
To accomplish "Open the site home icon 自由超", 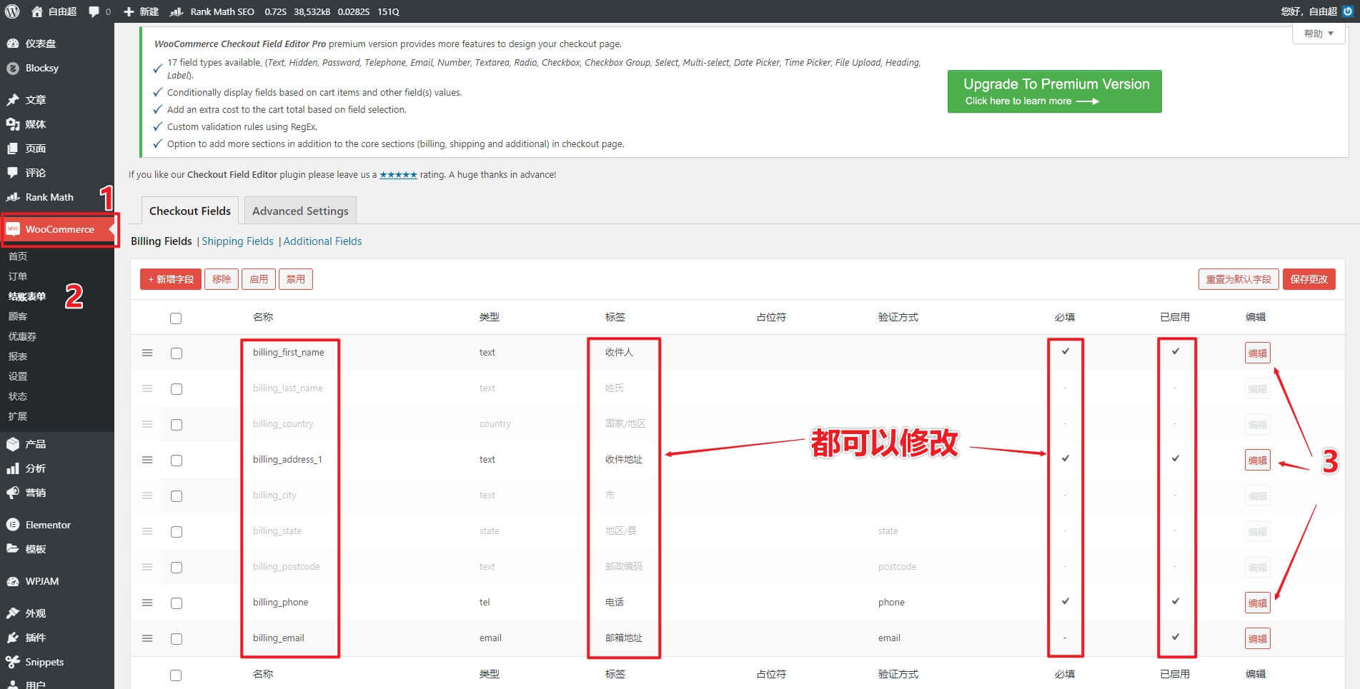I will click(54, 11).
